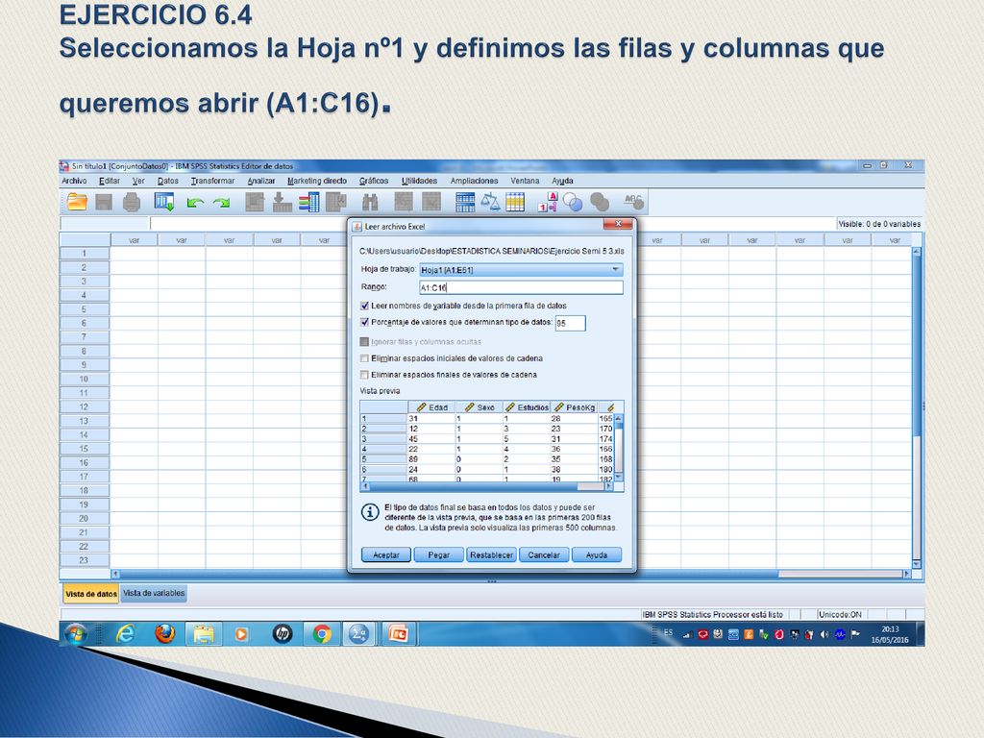Toggle Leer nombres de variable checkbox
The image size is (984, 738).
click(x=364, y=306)
